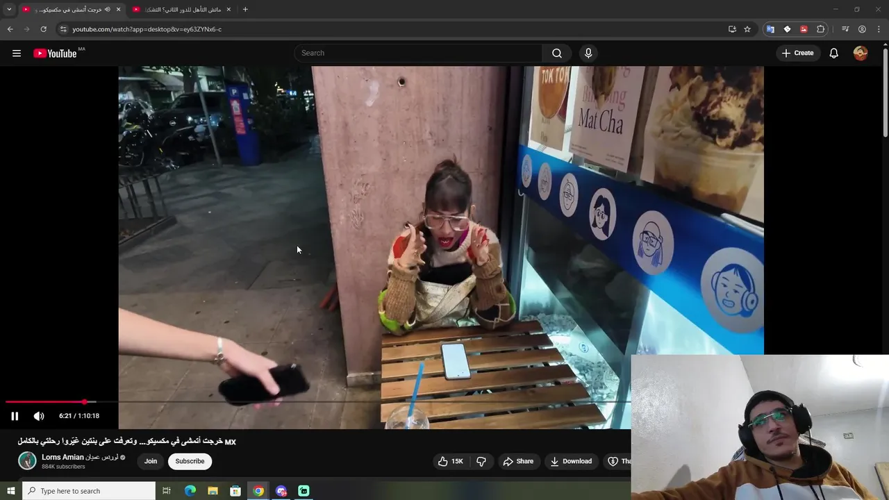Click the progress bar scrubber dot
This screenshot has width=889, height=500.
click(85, 402)
